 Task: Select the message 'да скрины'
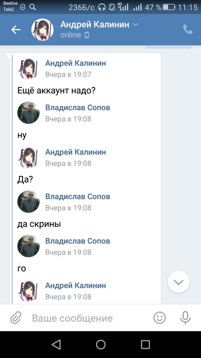point(39,224)
